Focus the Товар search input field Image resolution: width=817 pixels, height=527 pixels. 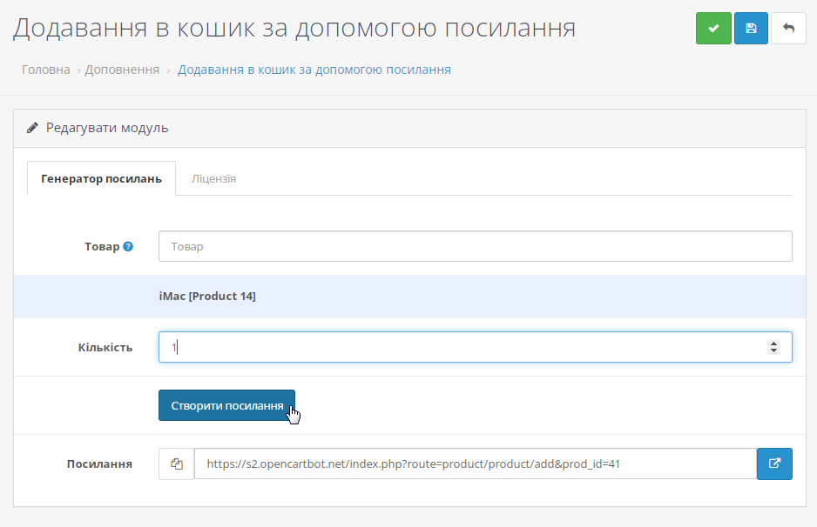[475, 246]
